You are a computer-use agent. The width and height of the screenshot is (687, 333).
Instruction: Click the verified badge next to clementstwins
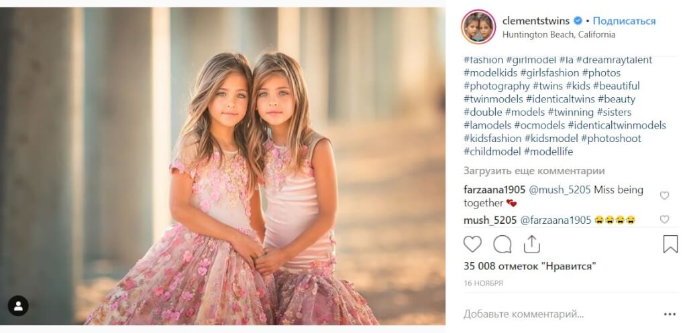click(578, 21)
